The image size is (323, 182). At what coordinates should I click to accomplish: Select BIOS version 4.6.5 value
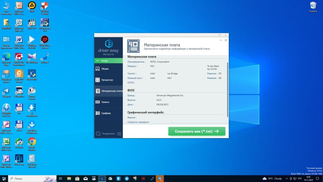pos(159,100)
